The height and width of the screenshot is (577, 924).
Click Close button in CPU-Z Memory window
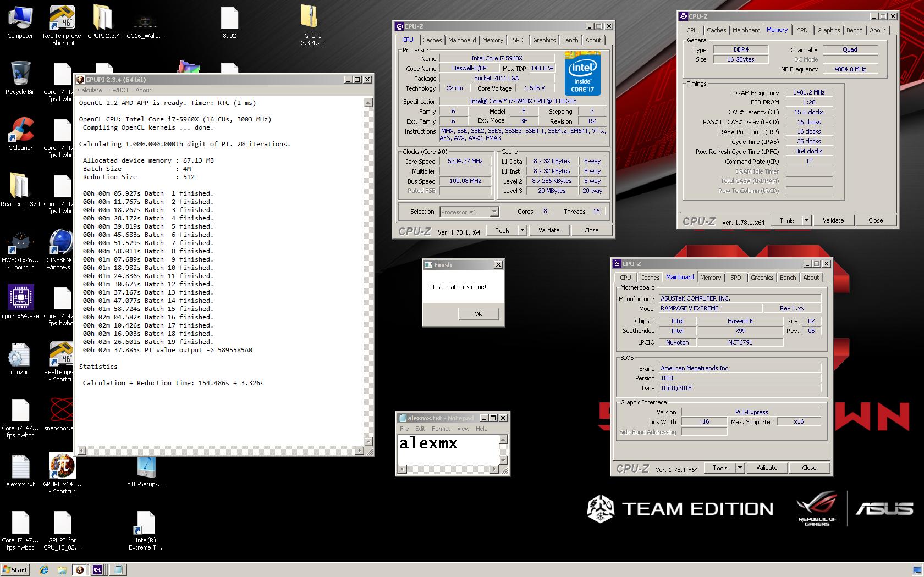click(876, 220)
